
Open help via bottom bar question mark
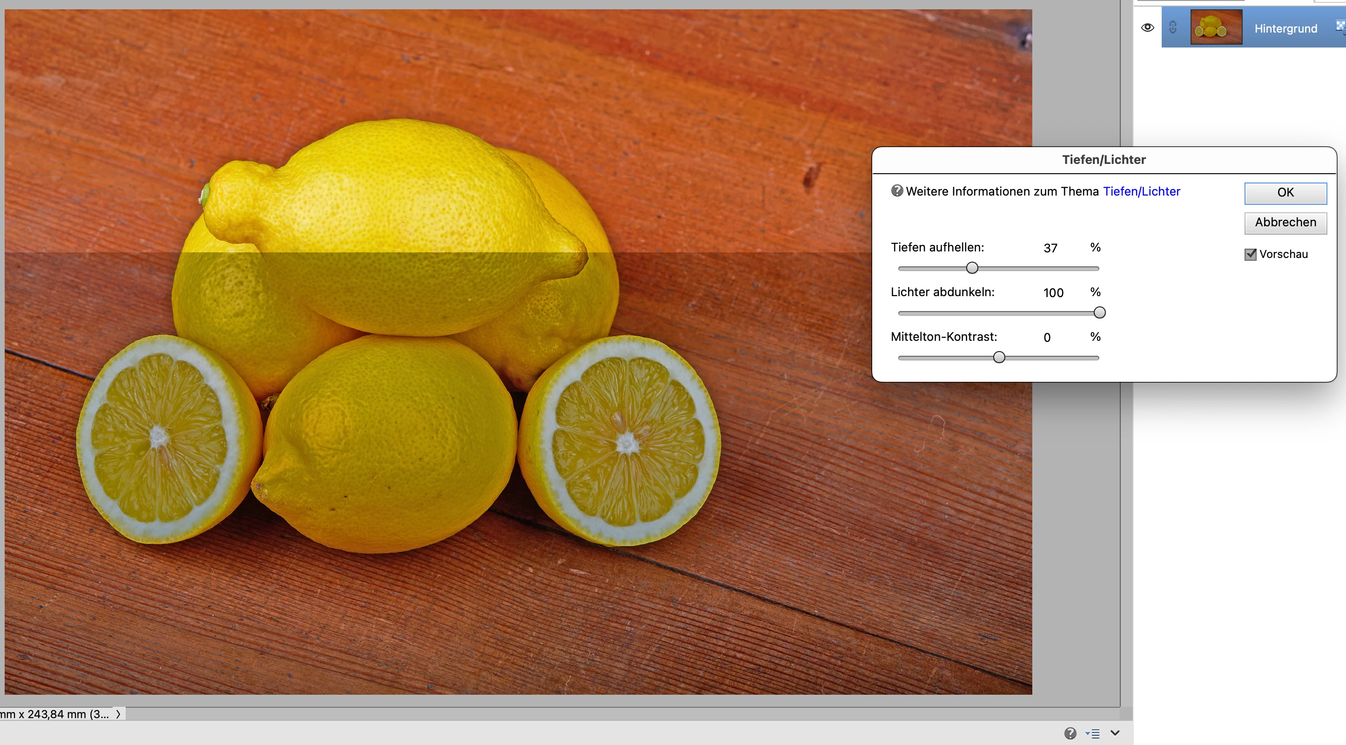click(1070, 733)
